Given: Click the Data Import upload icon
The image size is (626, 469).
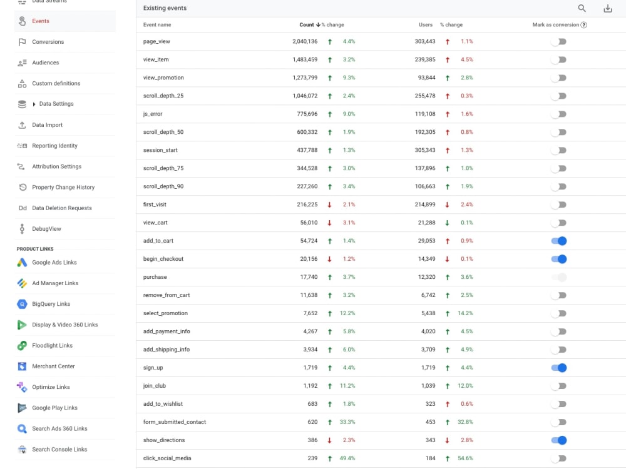Looking at the screenshot, I should [x=22, y=124].
